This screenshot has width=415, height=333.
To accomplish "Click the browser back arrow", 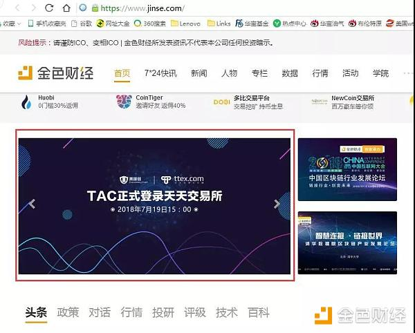I will 18,8.
